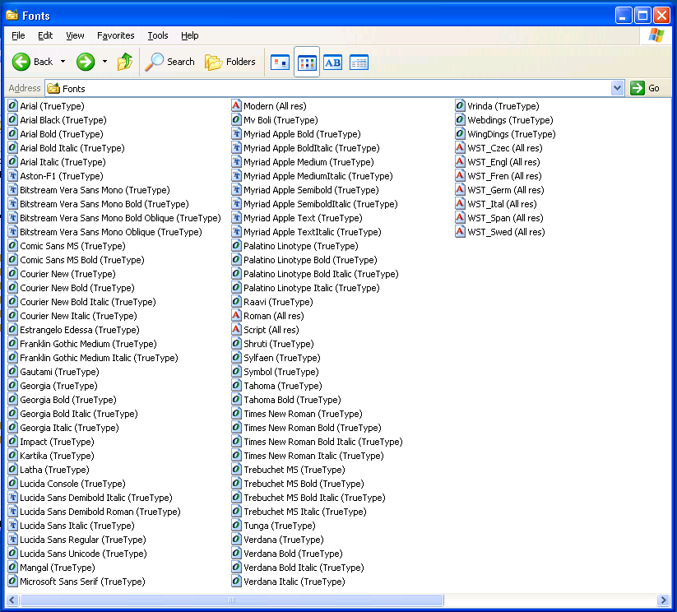This screenshot has width=677, height=612.
Task: Open the Address bar dropdown
Action: click(618, 88)
